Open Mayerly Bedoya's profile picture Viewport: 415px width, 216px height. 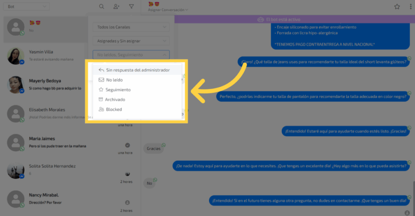coord(15,85)
